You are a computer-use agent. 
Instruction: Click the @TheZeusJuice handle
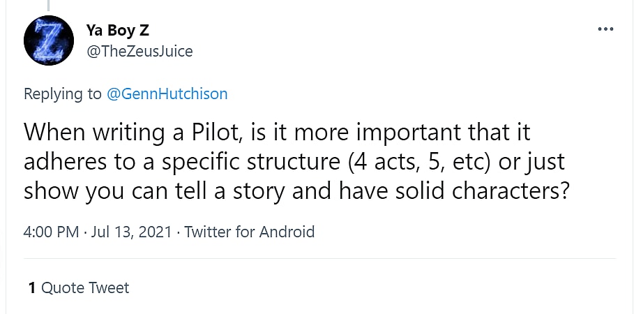click(x=139, y=51)
